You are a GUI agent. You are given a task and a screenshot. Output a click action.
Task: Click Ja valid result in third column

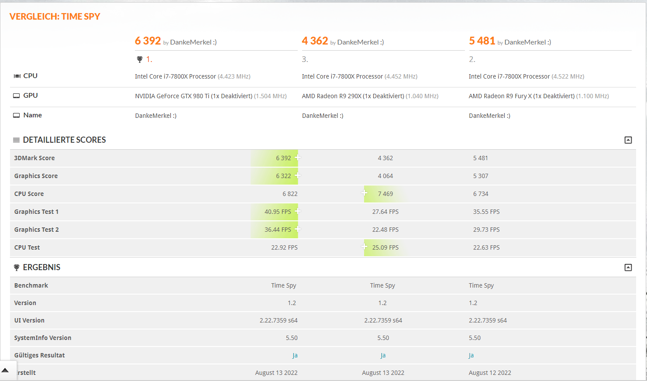(471, 355)
